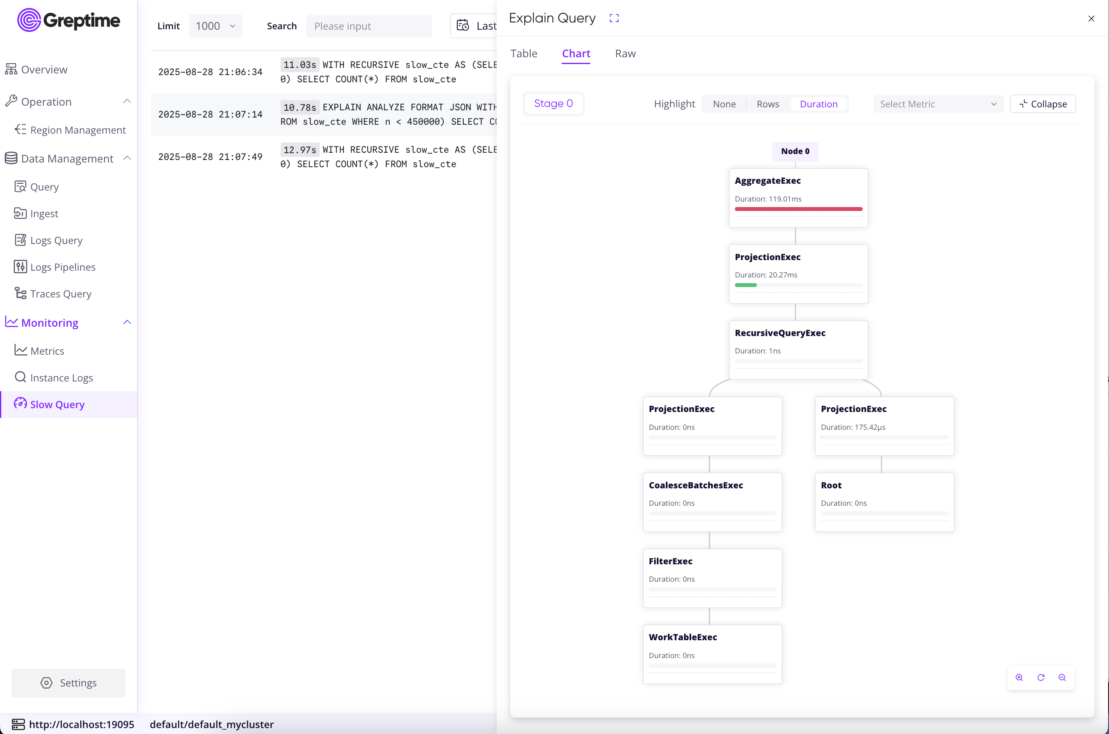1109x734 pixels.
Task: Set highlight mode to None
Action: 724,104
